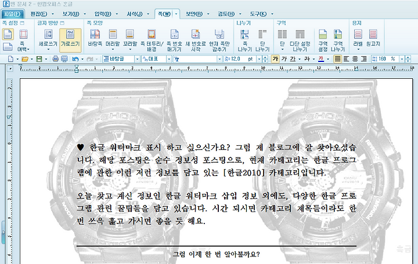Open 구역 설정 section settings
This screenshot has width=418, height=264.
click(x=323, y=40)
